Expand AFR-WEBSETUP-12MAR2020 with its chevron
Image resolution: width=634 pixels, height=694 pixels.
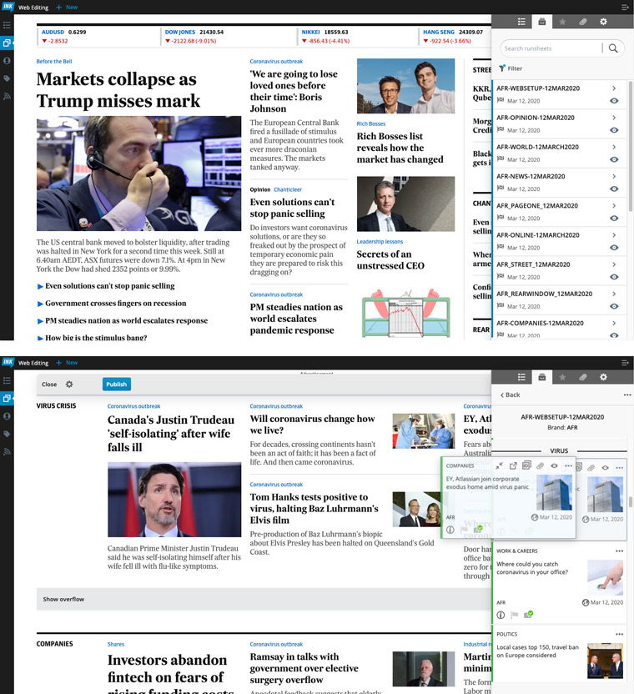(x=614, y=88)
